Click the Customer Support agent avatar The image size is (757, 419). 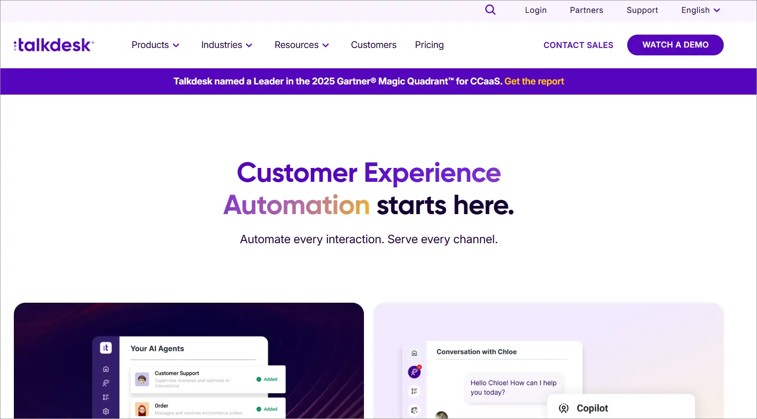(142, 379)
